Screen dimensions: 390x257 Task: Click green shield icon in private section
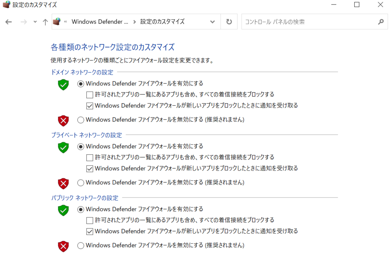click(64, 148)
